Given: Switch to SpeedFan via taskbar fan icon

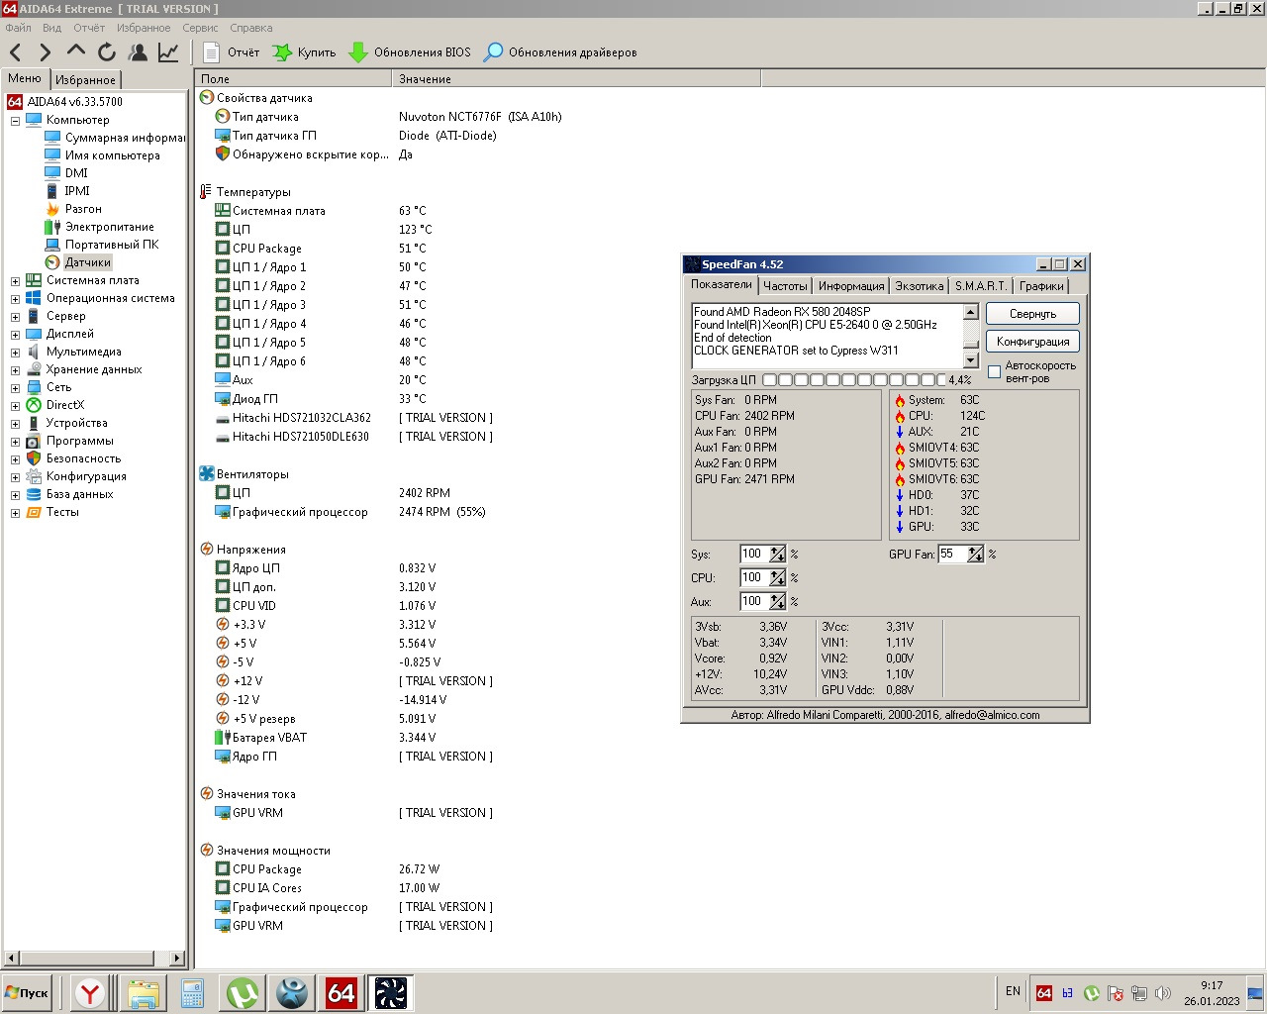Looking at the screenshot, I should coord(390,993).
